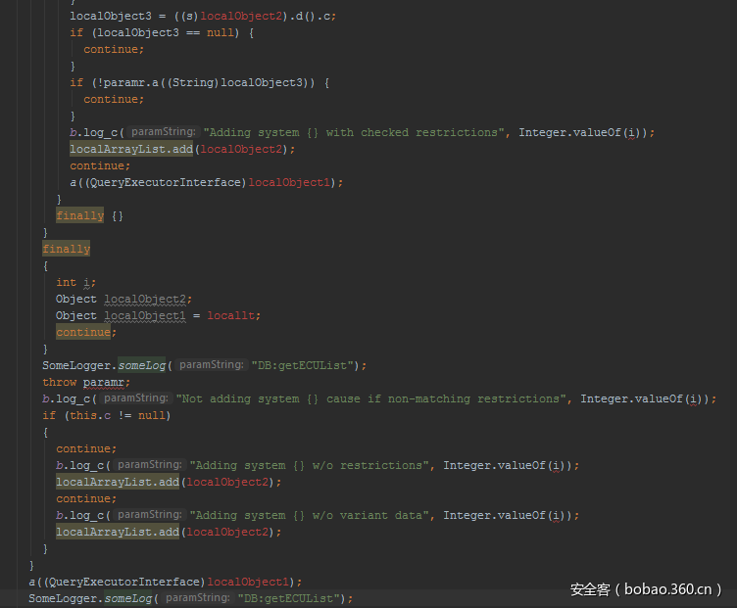This screenshot has height=608, width=737.
Task: Click the "Object localObject2;" declaration line
Action: [x=123, y=299]
